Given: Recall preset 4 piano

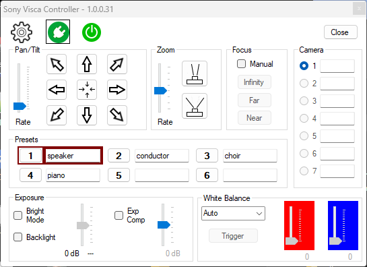Looking at the screenshot, I should click(x=30, y=175).
